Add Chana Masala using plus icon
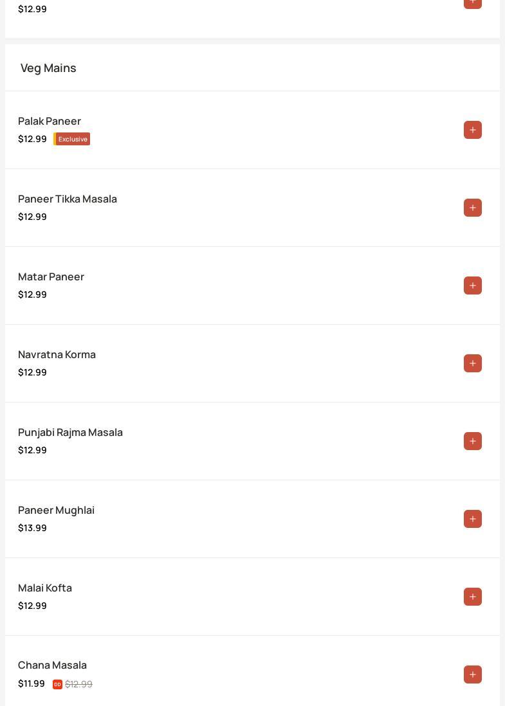This screenshot has width=505, height=706. coord(473,674)
